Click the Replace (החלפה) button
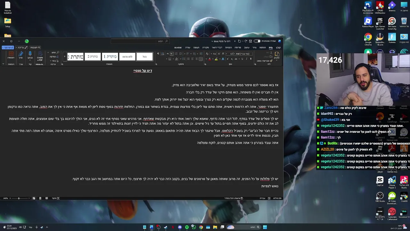This screenshot has width=410, height=231. pos(54,57)
